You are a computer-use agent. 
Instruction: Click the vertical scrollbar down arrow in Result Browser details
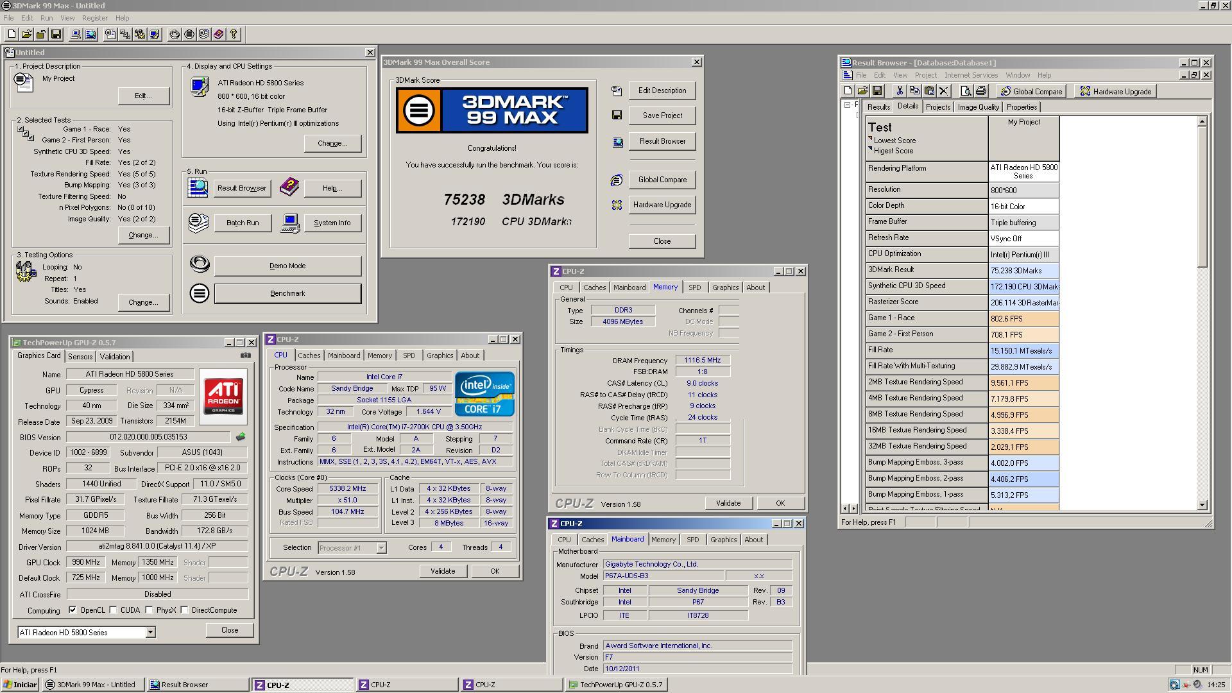1202,506
